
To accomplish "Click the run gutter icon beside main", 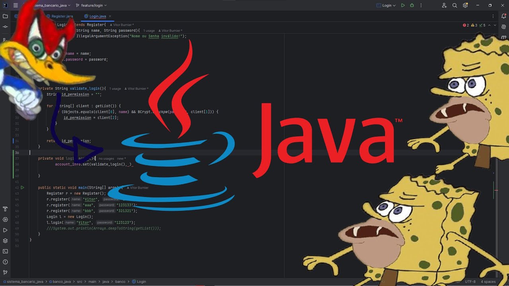I will (22, 187).
